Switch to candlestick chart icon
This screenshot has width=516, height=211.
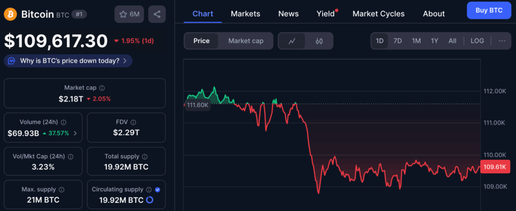[x=318, y=41]
